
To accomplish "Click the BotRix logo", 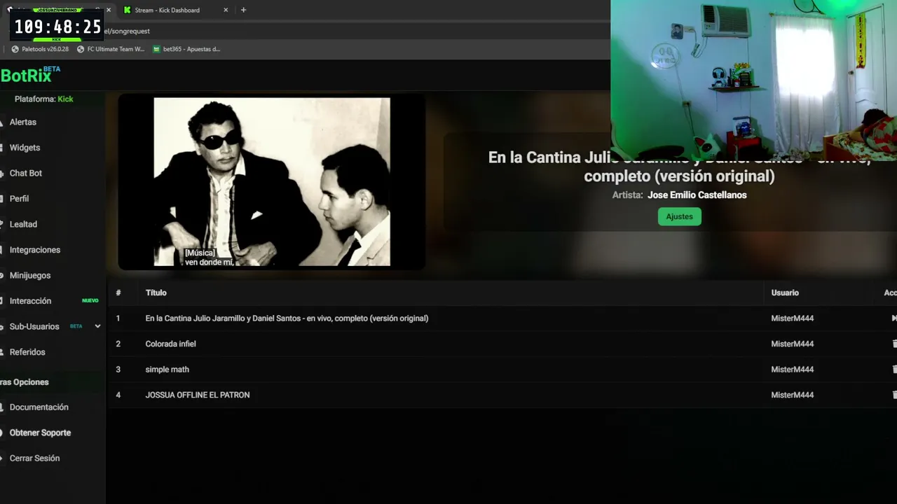I will tap(30, 75).
